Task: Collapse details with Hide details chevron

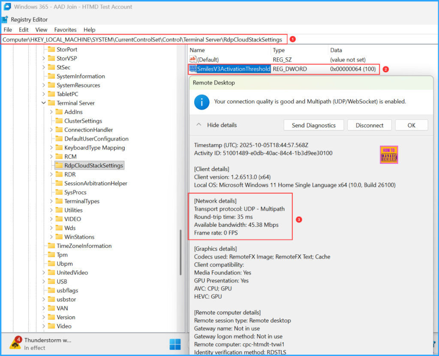Action: pyautogui.click(x=199, y=125)
